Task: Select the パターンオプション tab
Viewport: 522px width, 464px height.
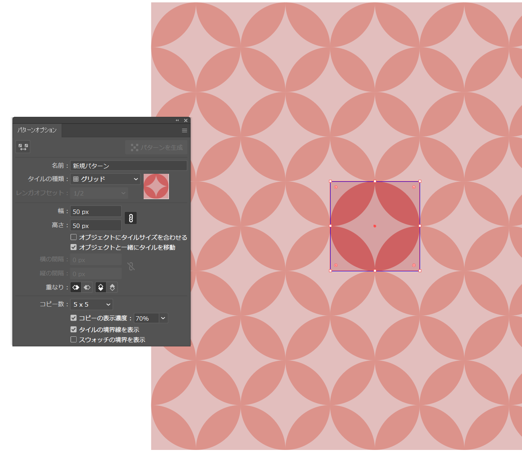Action: (x=37, y=130)
